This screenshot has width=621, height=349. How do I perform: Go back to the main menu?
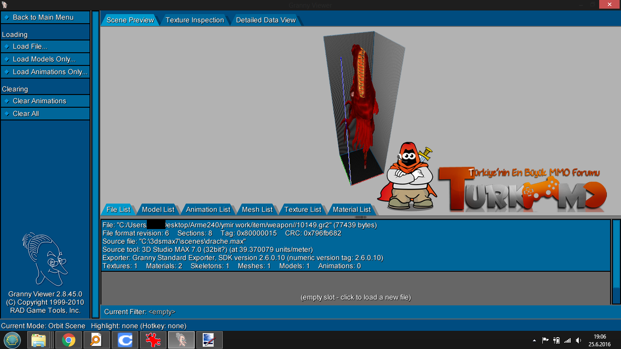(x=45, y=17)
